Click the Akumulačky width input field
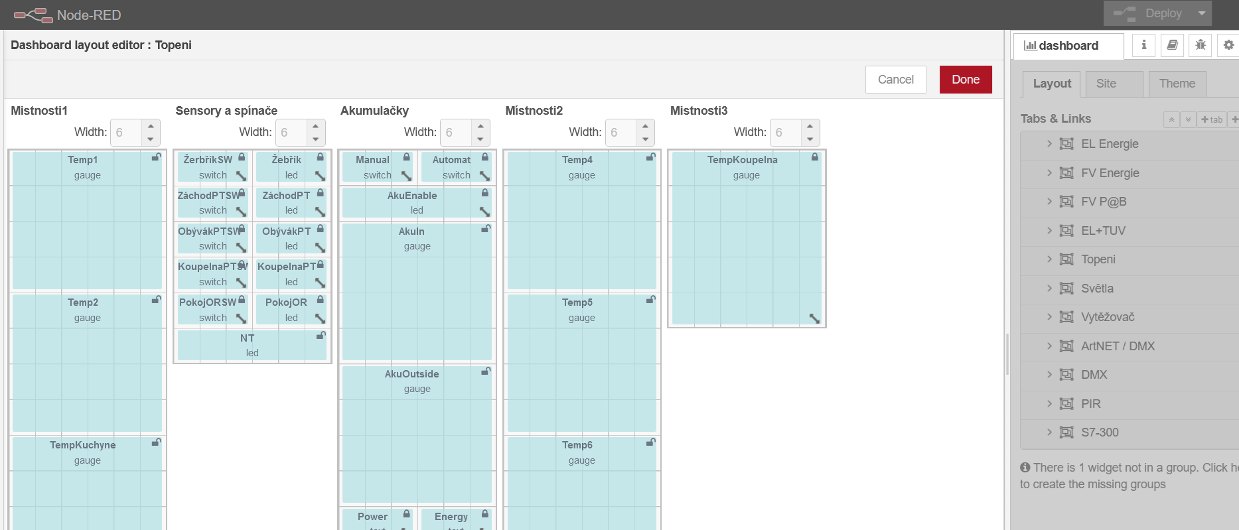Screen dimensions: 1239x530 [x=455, y=133]
